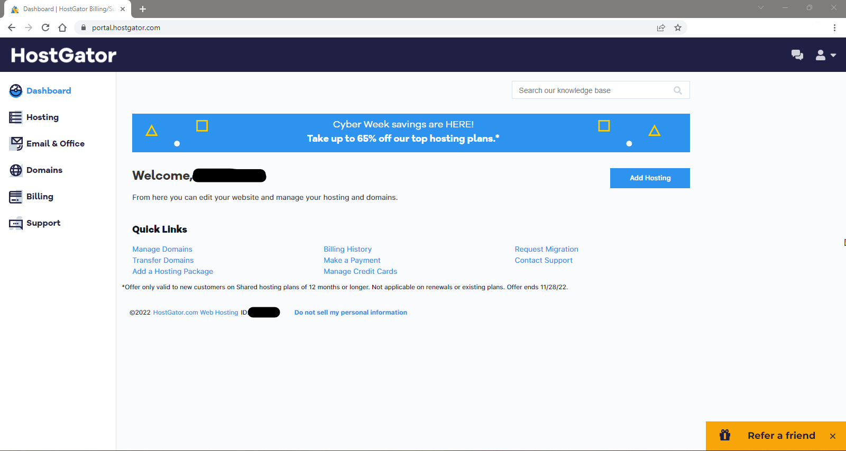Click the gift icon on Refer a friend
846x451 pixels.
click(725, 435)
